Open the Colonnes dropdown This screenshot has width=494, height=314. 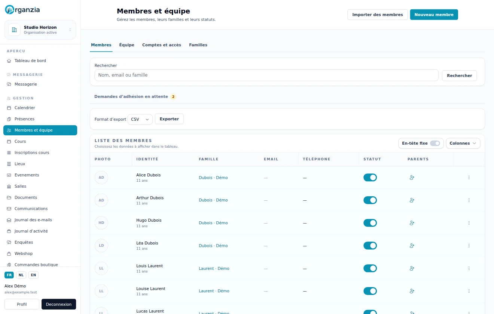click(x=463, y=143)
